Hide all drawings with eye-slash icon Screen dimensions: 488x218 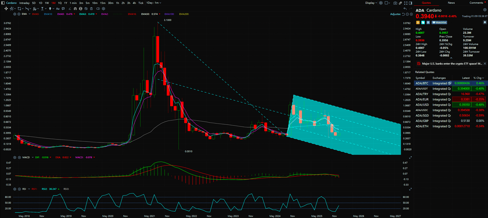point(86,9)
